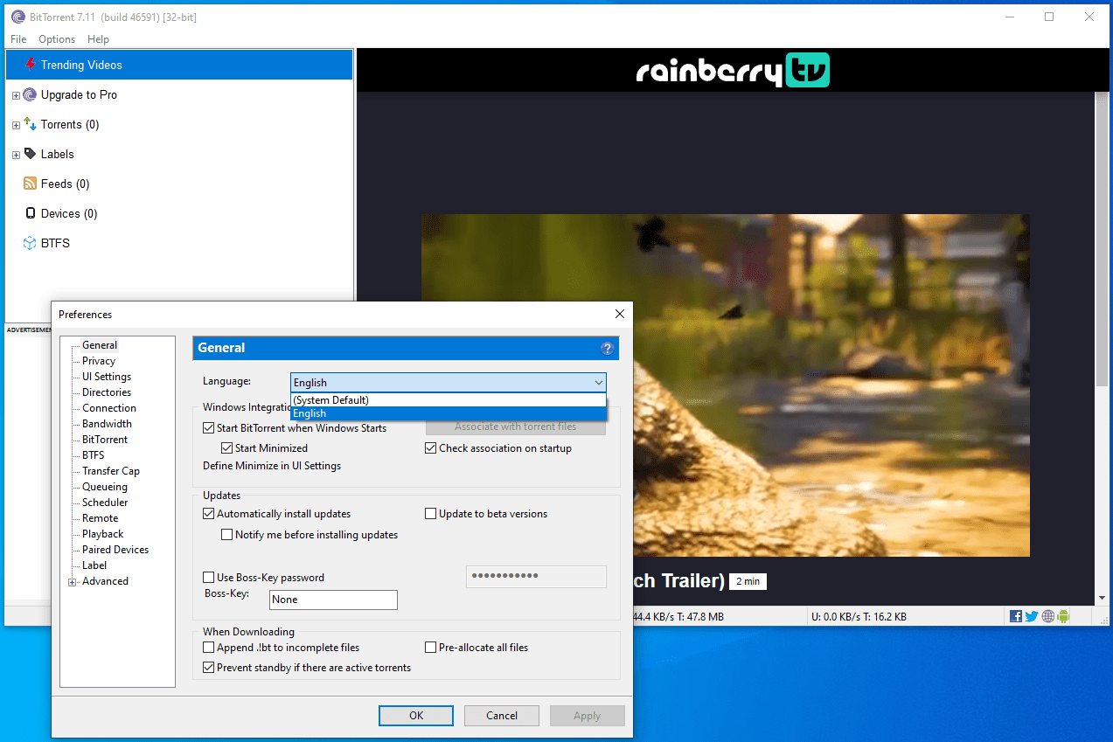Open Transfer Cap preferences page
Viewport: 1113px width, 742px height.
tap(111, 471)
